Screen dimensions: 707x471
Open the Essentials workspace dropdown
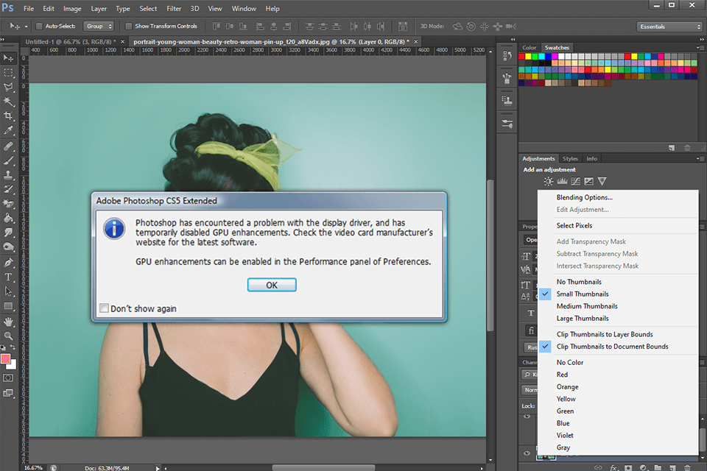click(669, 26)
